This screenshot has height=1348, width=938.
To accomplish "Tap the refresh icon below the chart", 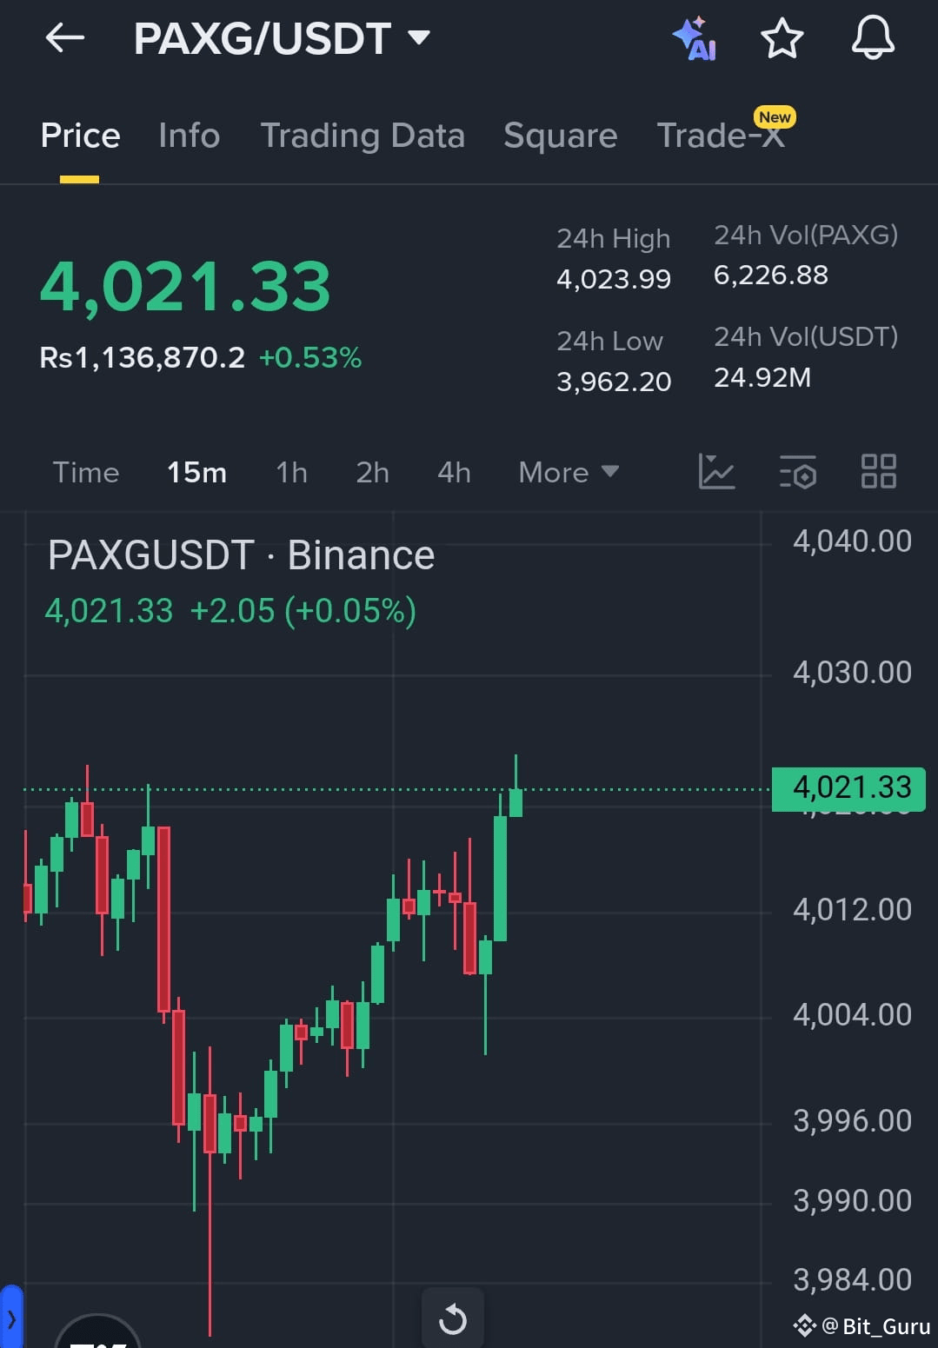I will [452, 1318].
